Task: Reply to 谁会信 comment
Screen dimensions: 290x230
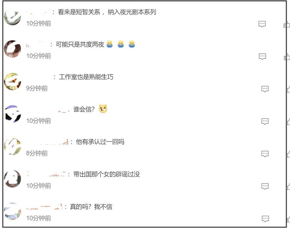Action: click(x=265, y=121)
